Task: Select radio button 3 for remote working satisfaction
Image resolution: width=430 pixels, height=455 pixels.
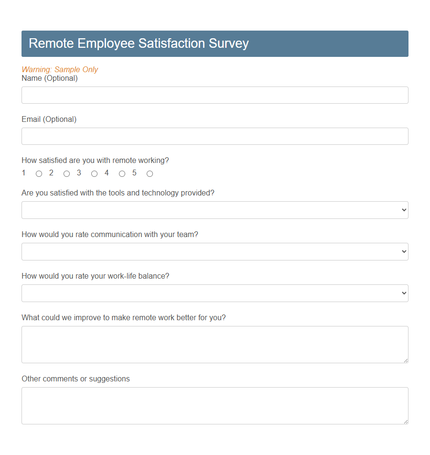Action: (94, 173)
